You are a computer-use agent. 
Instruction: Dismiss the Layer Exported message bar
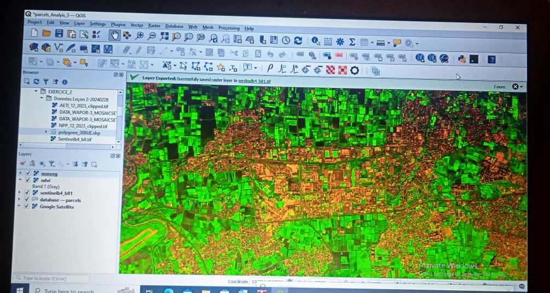(515, 86)
